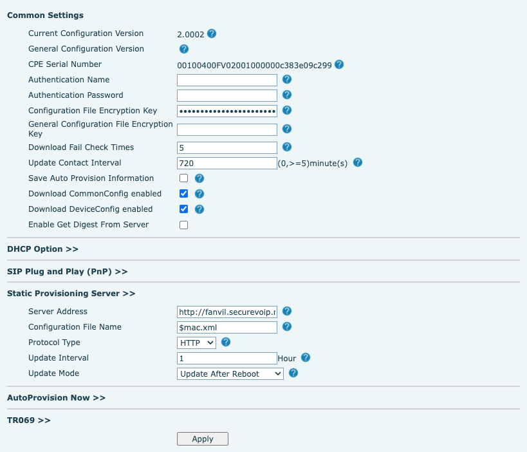Click Download Fail Check Times field
This screenshot has height=452, width=527.
[x=227, y=147]
